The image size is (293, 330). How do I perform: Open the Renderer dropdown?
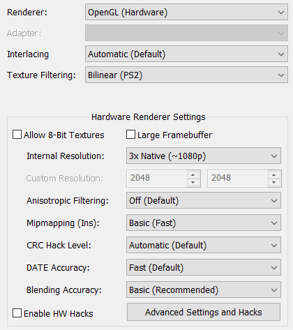point(186,12)
